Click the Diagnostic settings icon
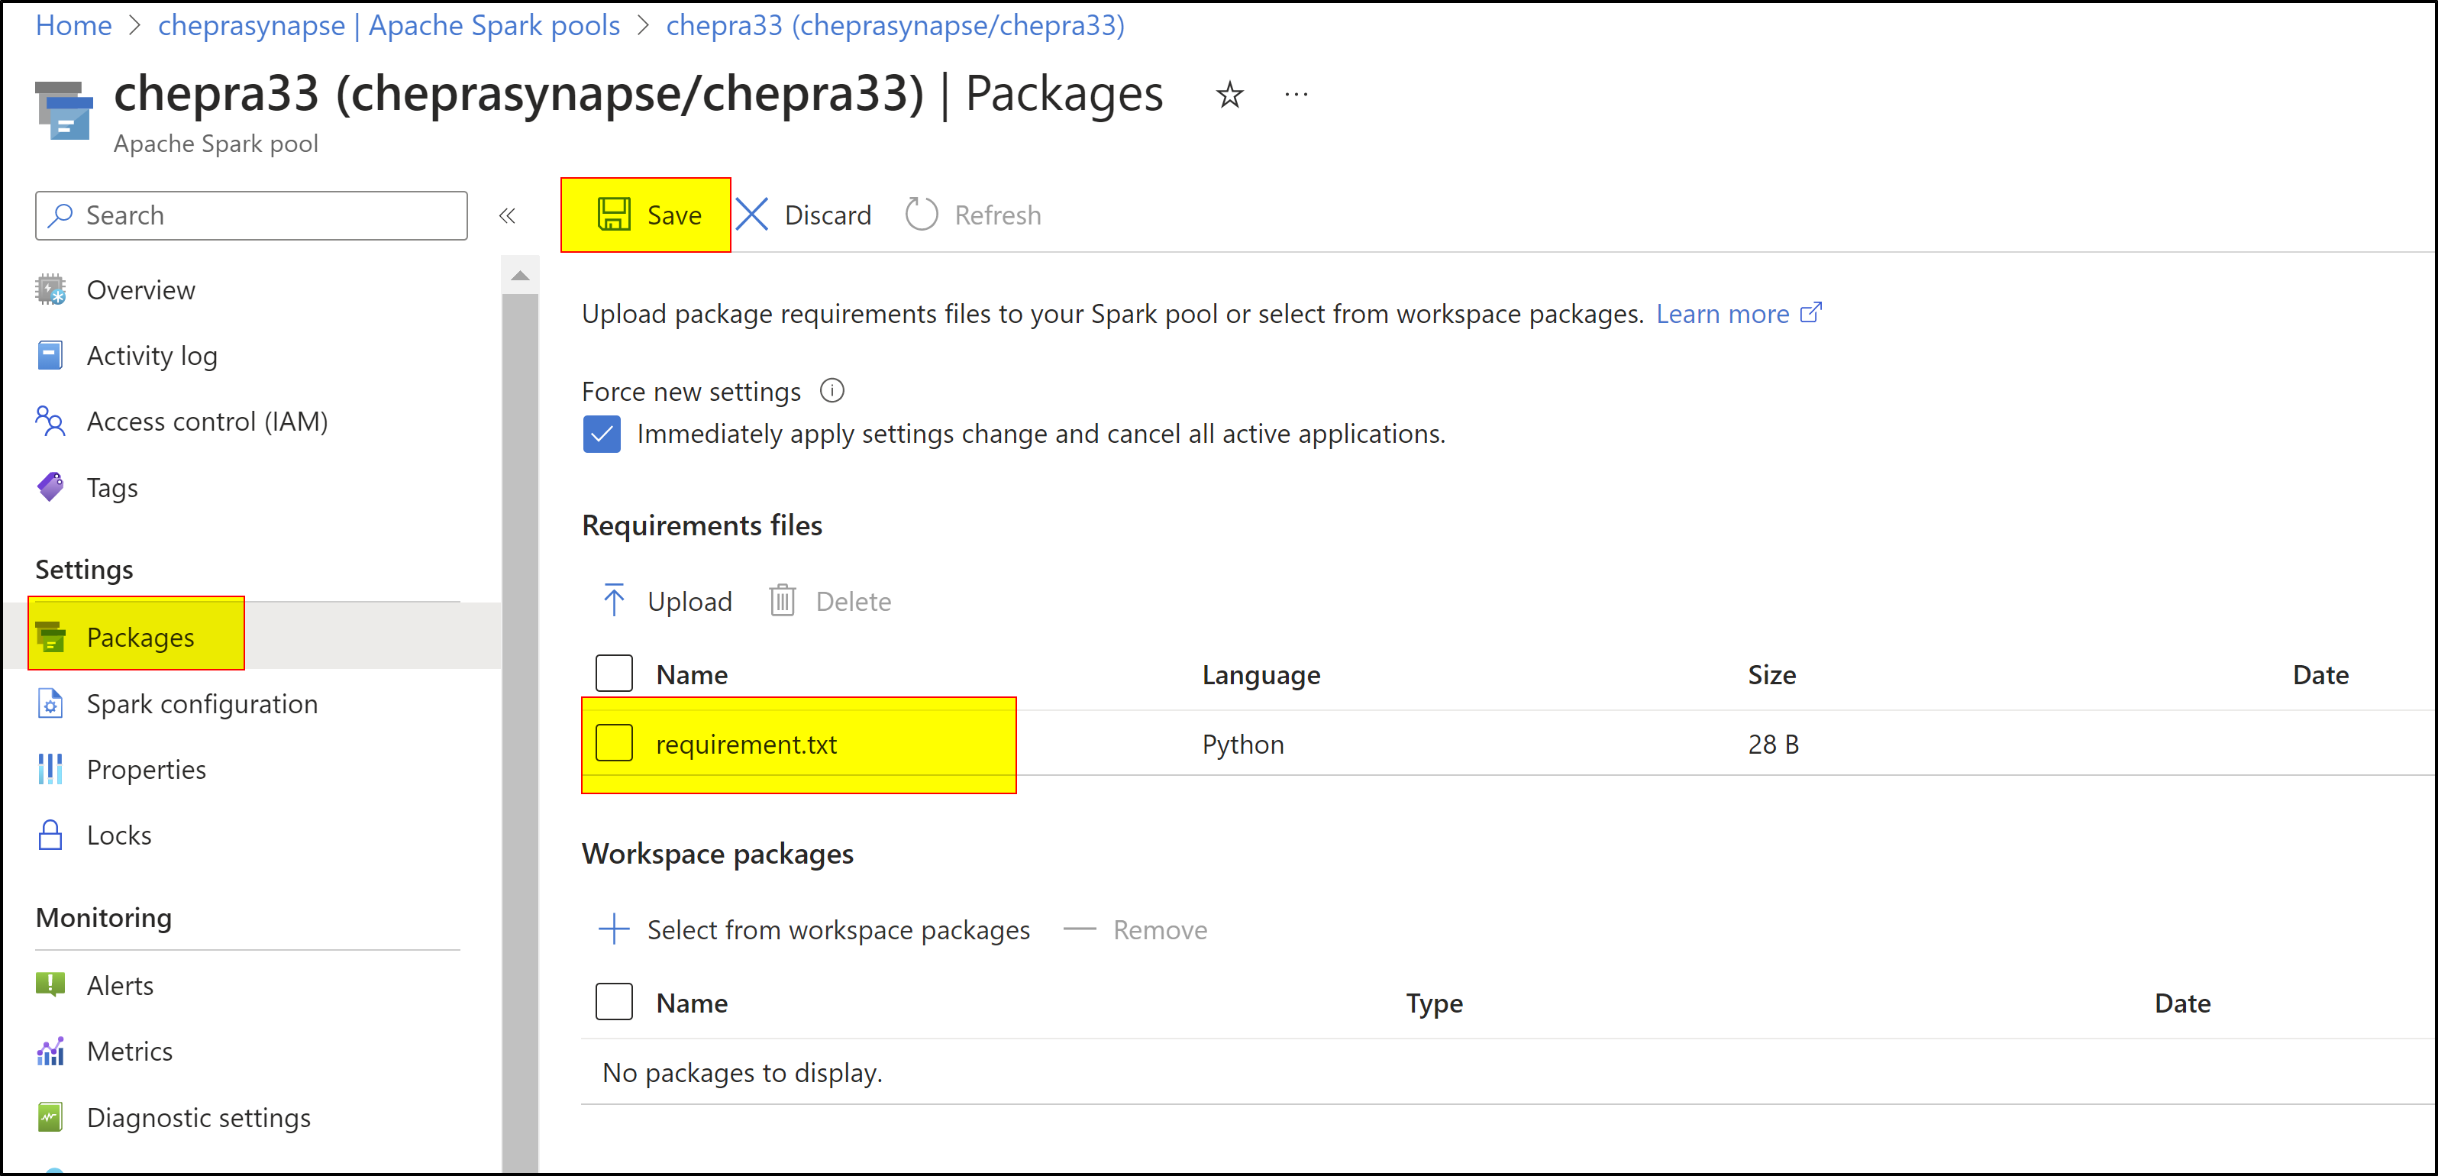 pyautogui.click(x=50, y=1116)
